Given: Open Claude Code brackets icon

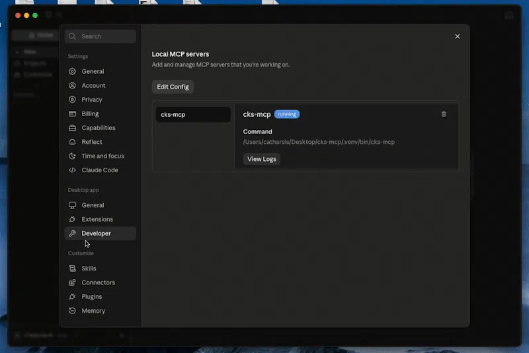Looking at the screenshot, I should [72, 170].
